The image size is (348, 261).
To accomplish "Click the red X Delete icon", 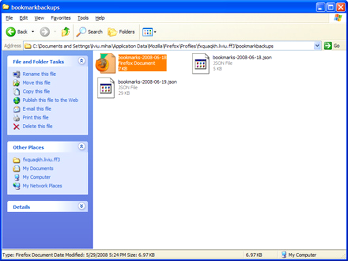I will point(16,127).
